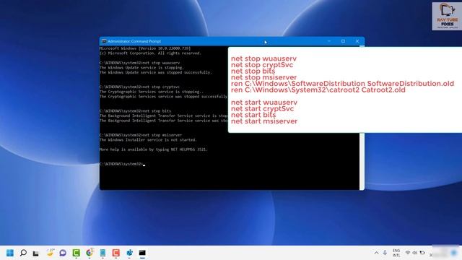Image resolution: width=462 pixels, height=260 pixels.
Task: Open the green C app in taskbar
Action: point(77,253)
